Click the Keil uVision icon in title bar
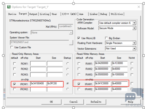 (9, 7)
